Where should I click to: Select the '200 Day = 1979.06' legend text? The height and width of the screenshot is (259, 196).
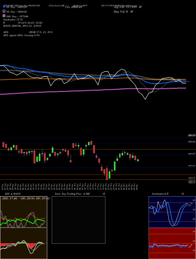tap(17, 16)
